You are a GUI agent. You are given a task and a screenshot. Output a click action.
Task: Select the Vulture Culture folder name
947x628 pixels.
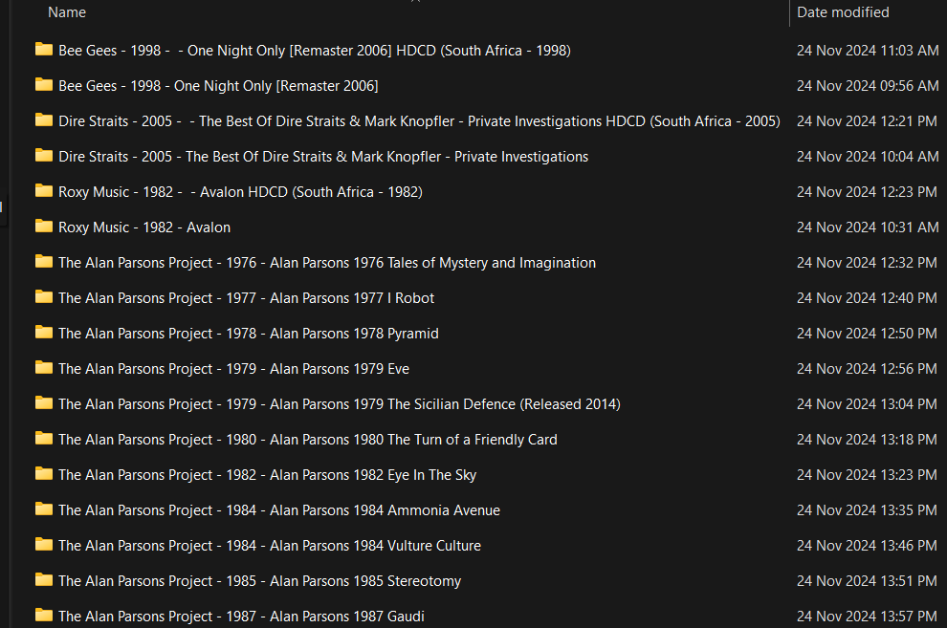point(269,546)
